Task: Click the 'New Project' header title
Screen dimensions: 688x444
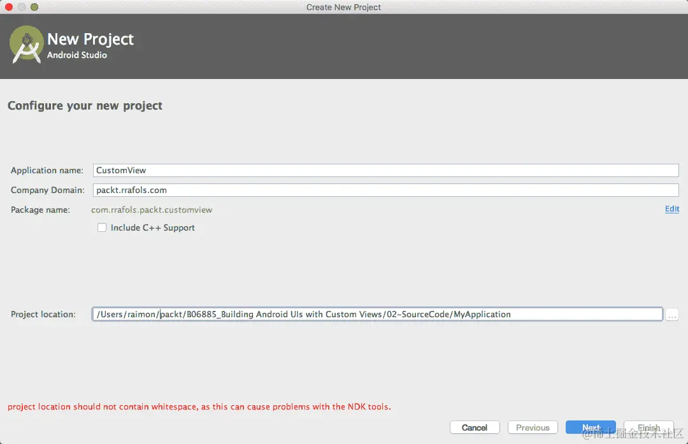Action: click(90, 39)
